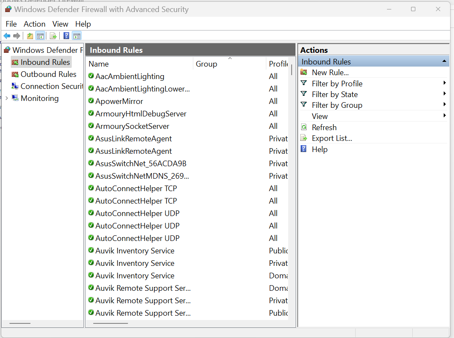Image resolution: width=454 pixels, height=338 pixels.
Task: Click View entry in Actions pane
Action: (x=320, y=116)
